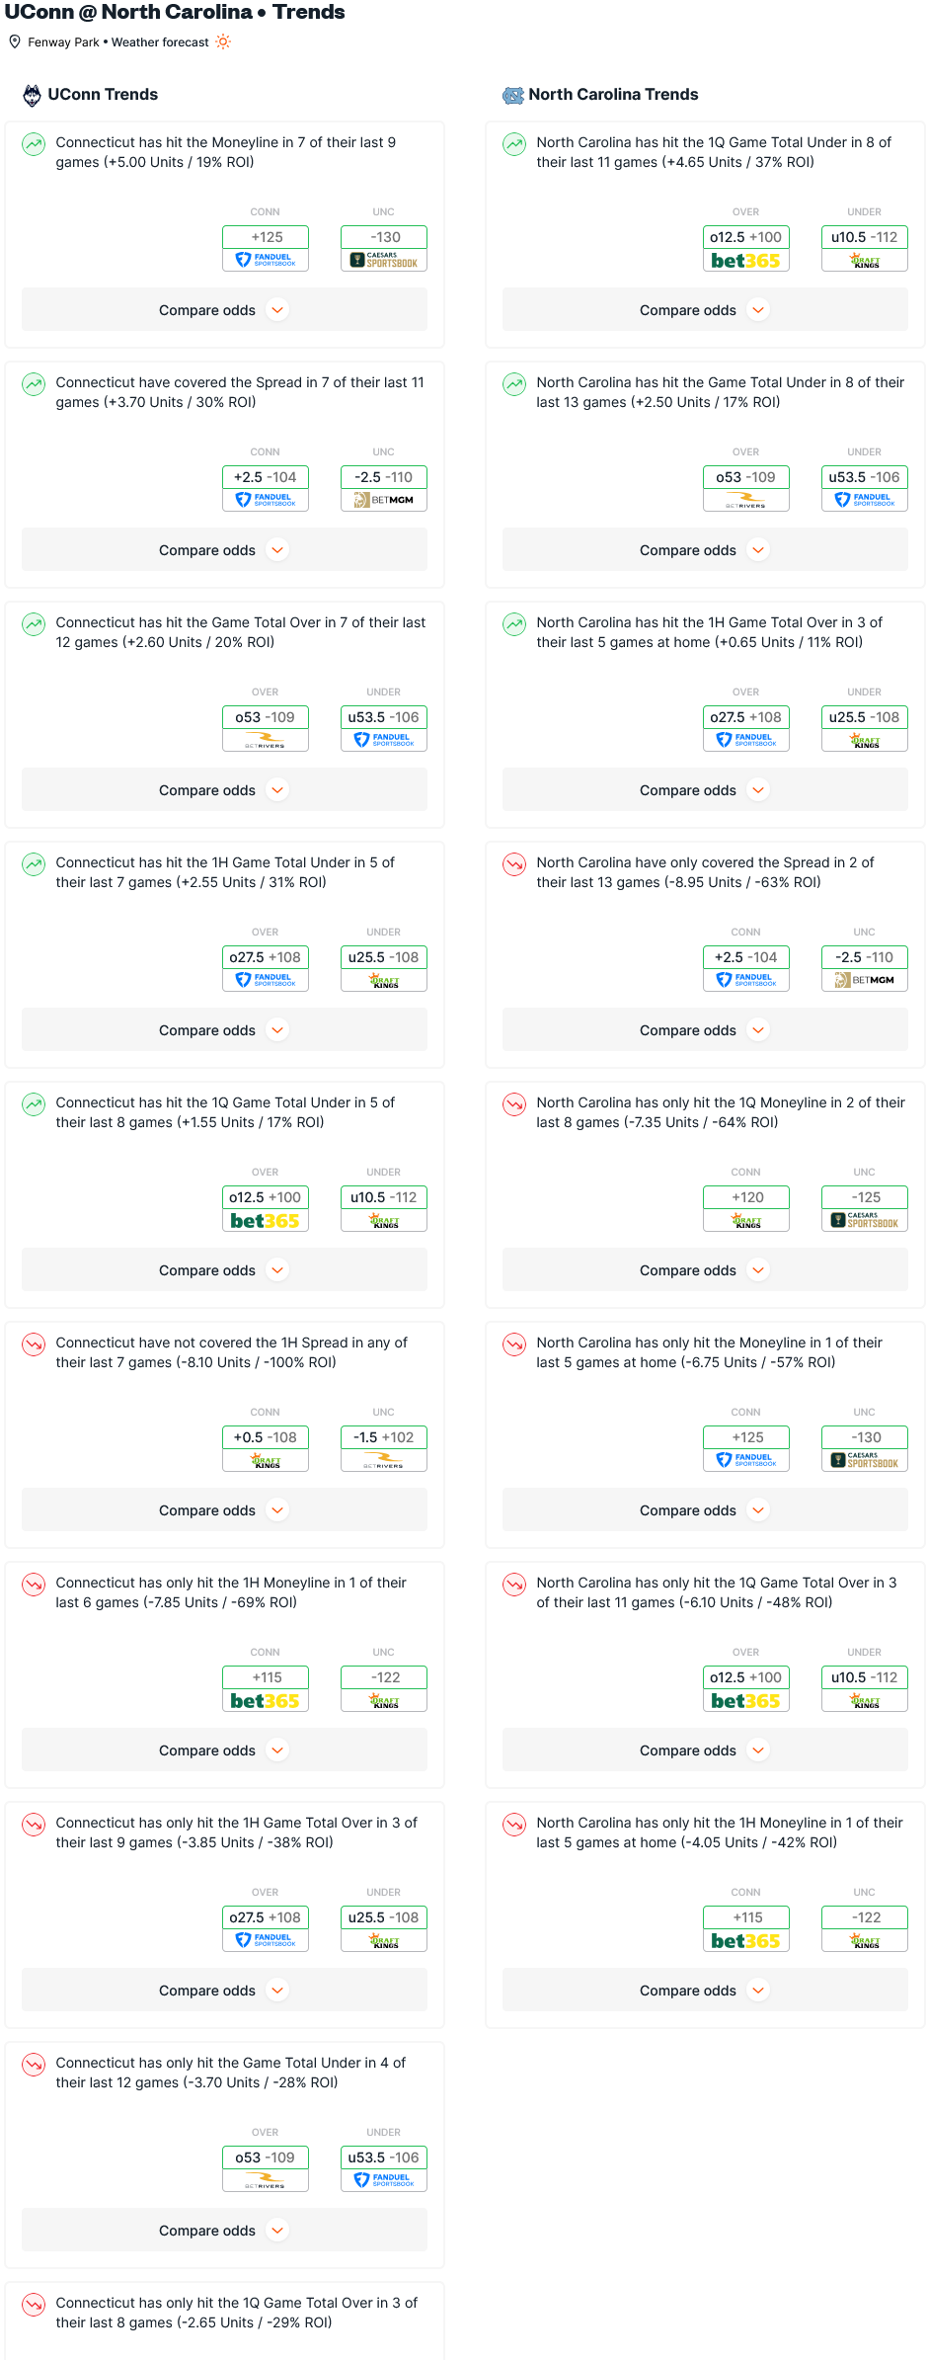Click the red downtrend icon beside North Carolina Spread trend

[x=514, y=864]
